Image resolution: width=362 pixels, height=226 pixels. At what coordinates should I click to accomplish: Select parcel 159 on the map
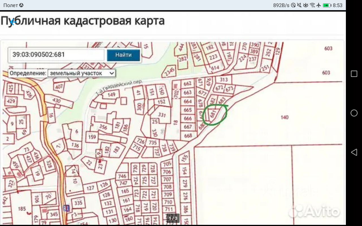(x=92, y=137)
